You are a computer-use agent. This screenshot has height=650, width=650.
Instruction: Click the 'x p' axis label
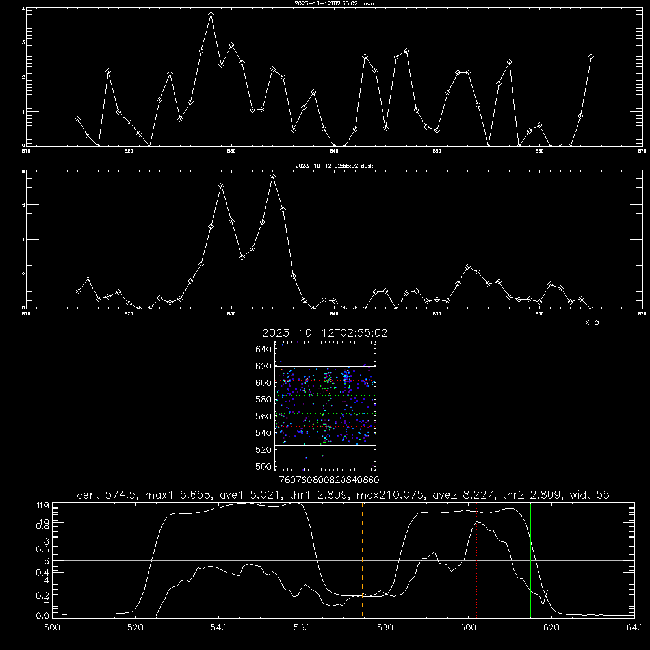coord(592,322)
